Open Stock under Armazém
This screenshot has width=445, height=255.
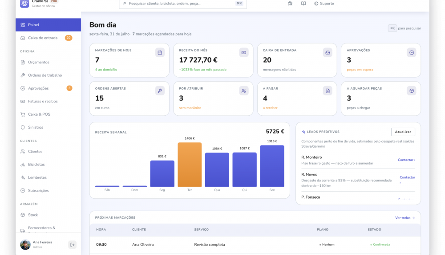pyautogui.click(x=48, y=215)
